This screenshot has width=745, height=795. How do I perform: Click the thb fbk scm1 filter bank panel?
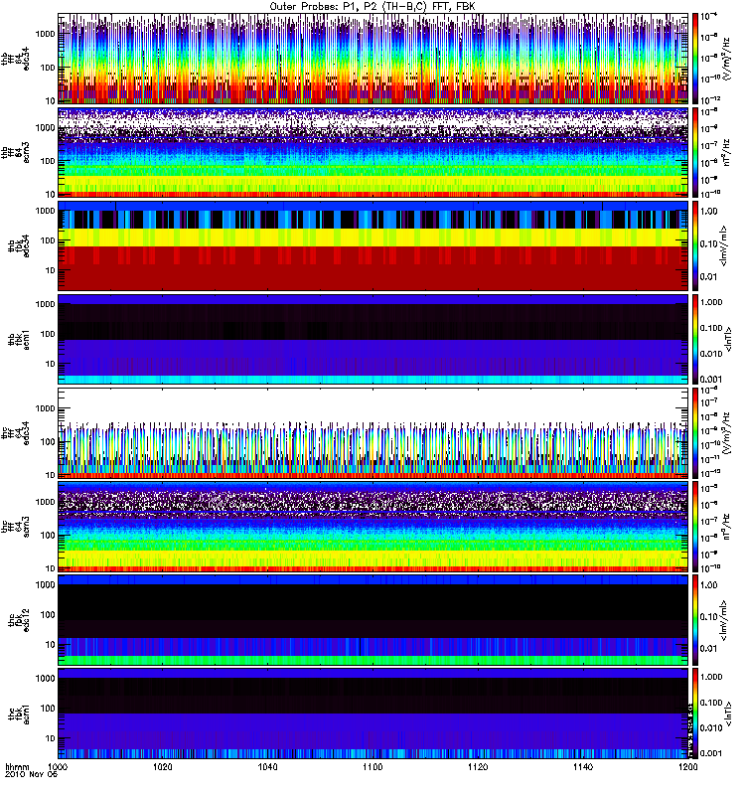tap(373, 339)
